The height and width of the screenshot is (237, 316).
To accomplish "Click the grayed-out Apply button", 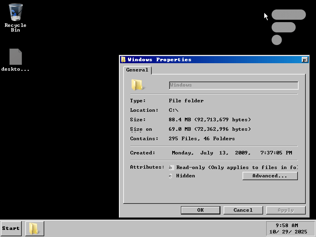I will coord(286,210).
